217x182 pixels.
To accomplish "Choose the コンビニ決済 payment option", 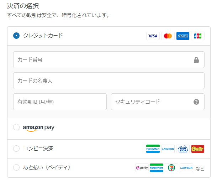I will tap(16, 149).
